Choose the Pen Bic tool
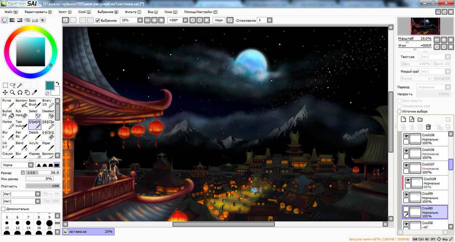The height and width of the screenshot is (242, 455). (x=21, y=135)
